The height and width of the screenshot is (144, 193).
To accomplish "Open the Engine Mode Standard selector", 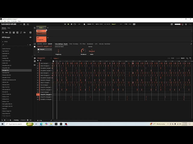I will [92, 51].
